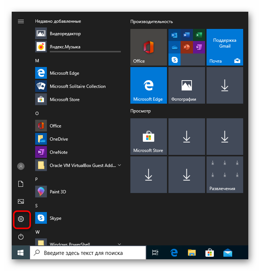Launch Яндекс.Музыка app
This screenshot has height=271, width=260.
78,47
